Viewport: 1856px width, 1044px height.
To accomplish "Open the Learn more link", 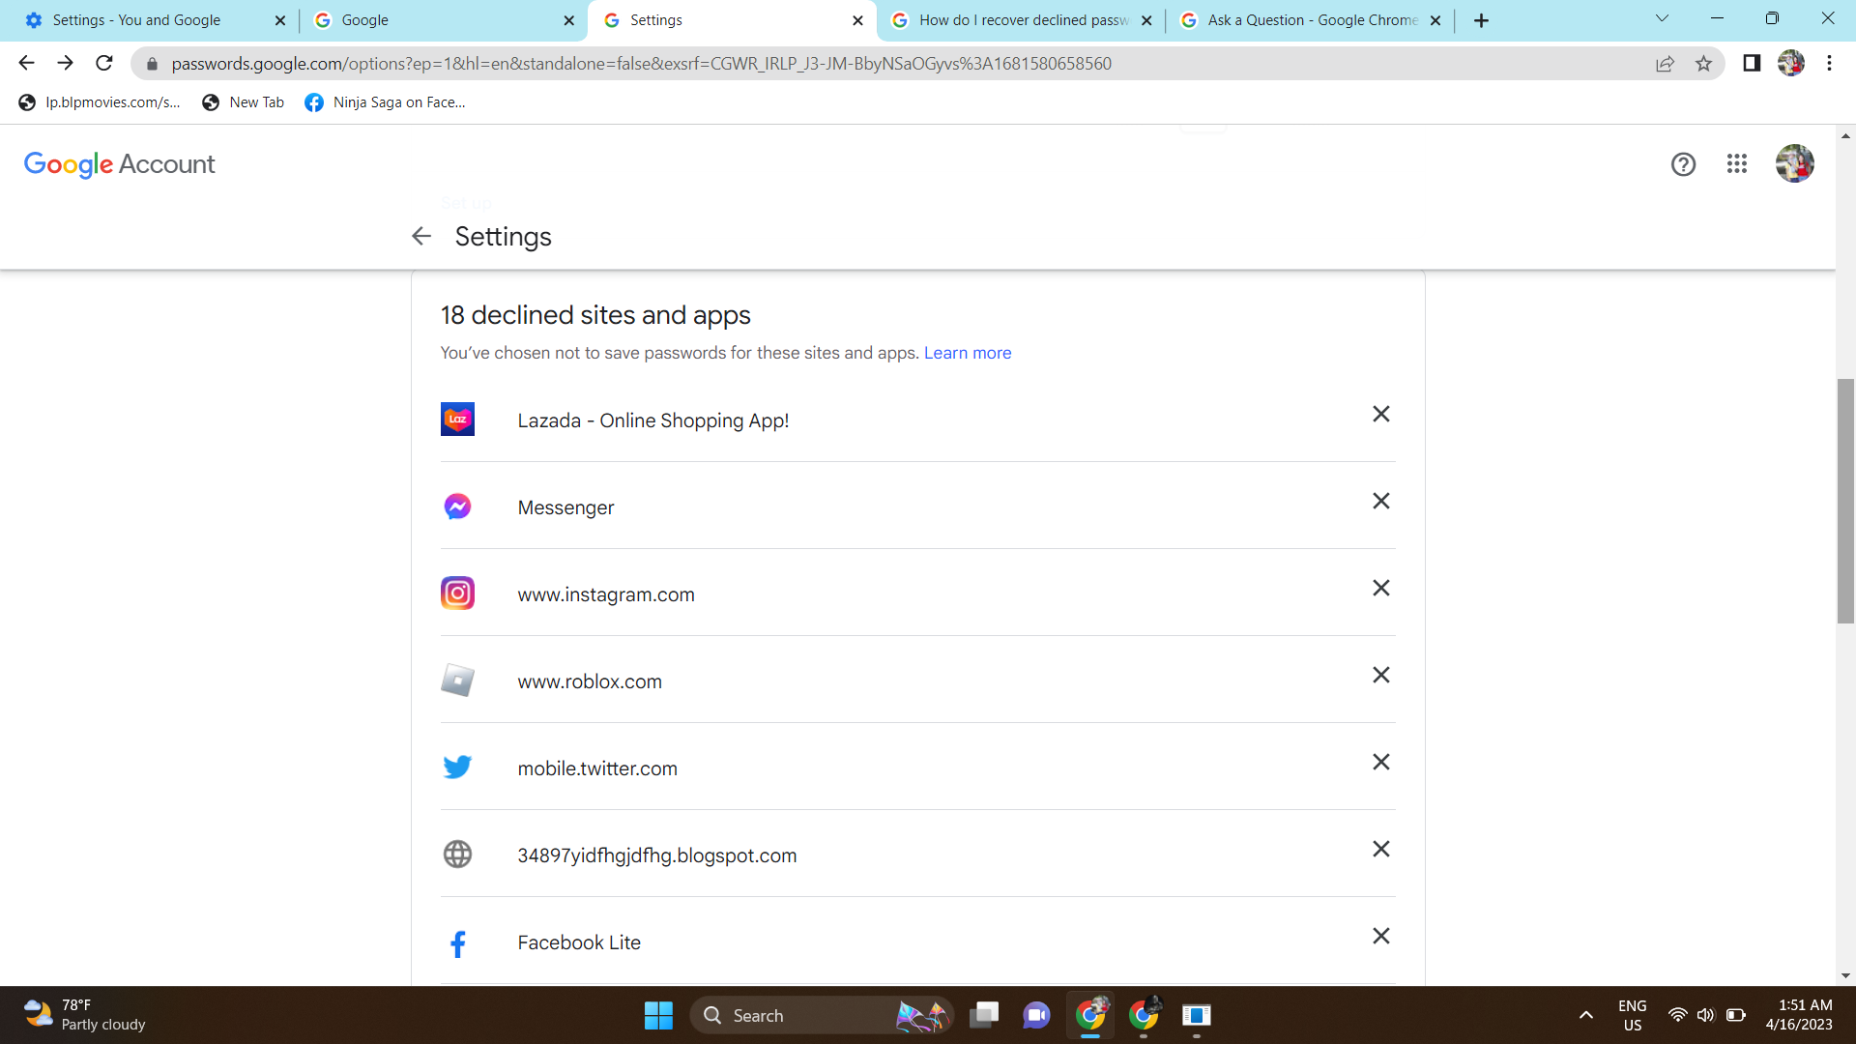I will coord(967,353).
